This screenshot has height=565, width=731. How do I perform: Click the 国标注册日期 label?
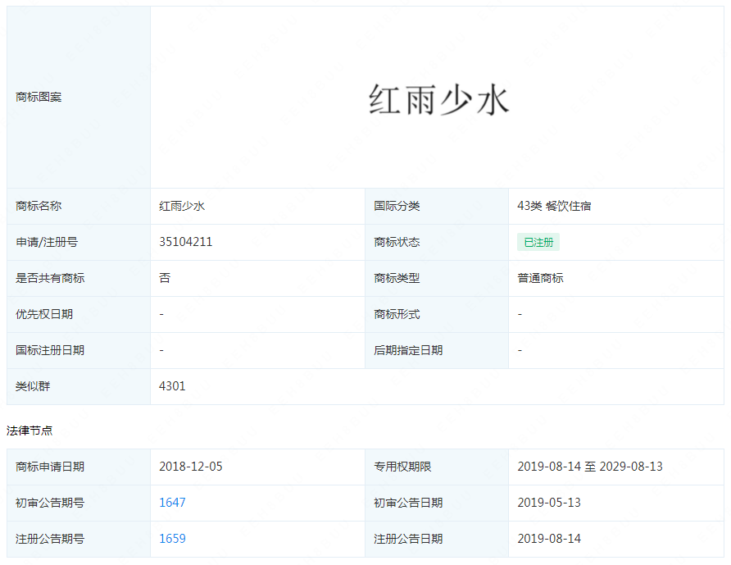(x=50, y=350)
